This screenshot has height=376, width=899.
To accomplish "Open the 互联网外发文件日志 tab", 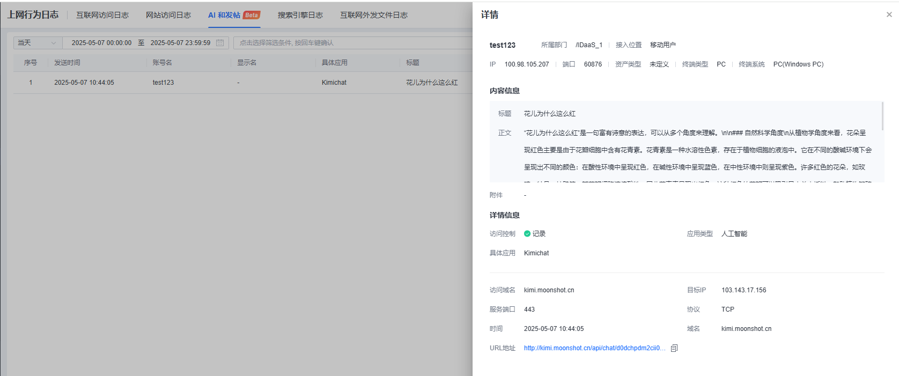I will [x=374, y=15].
